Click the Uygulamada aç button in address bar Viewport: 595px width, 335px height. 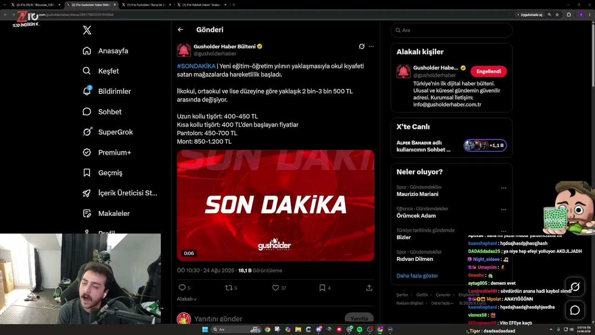(x=529, y=14)
